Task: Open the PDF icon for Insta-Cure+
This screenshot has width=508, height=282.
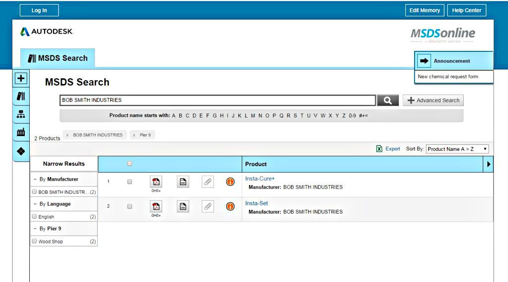Action: tap(156, 182)
